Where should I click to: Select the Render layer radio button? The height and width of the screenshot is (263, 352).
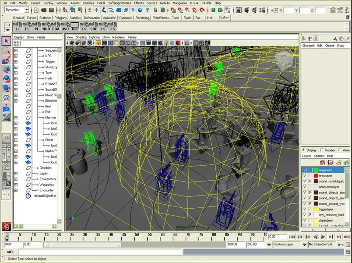pos(322,150)
